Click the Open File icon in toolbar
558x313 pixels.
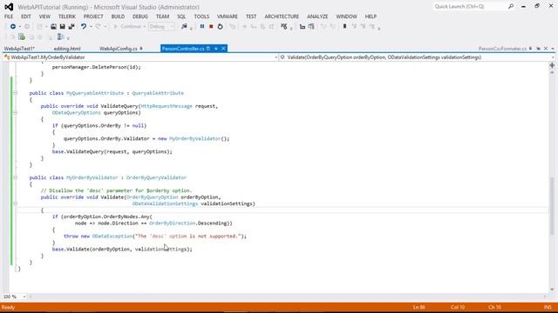(x=53, y=27)
